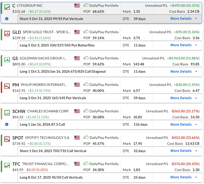Image resolution: width=204 pixels, height=184 pixels.
Task: Open the SCHW ticker symbol
Action: (x=18, y=111)
